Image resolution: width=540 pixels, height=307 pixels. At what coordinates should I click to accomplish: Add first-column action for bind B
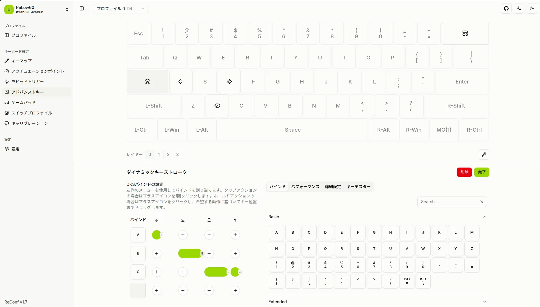[x=157, y=253]
